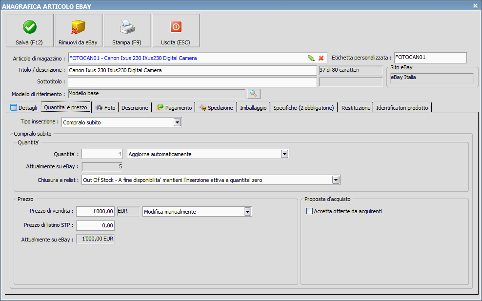
Task: Click the red Uscita (ESC) icon
Action: click(176, 27)
